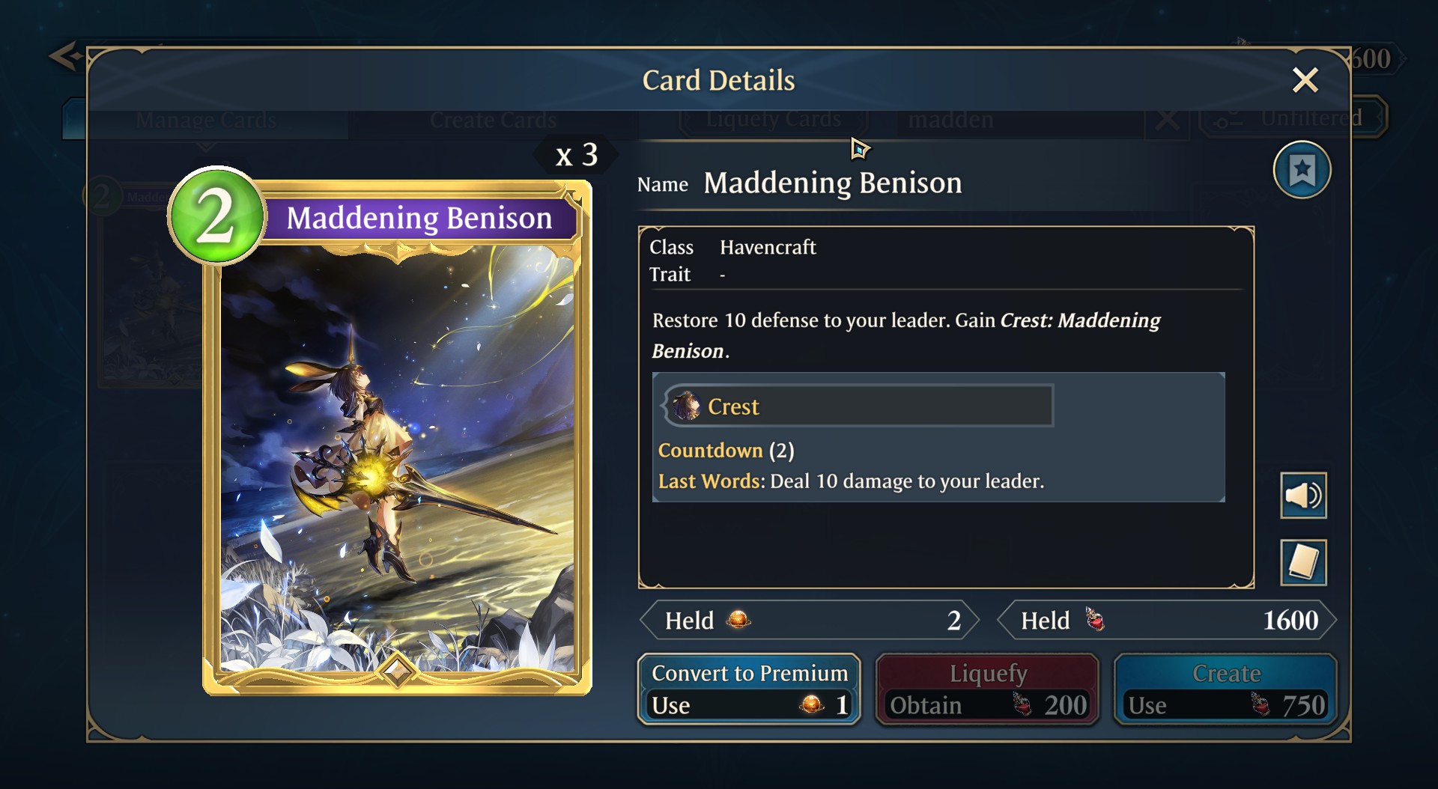Click the held premium orb icon
This screenshot has height=789, width=1438.
point(738,620)
